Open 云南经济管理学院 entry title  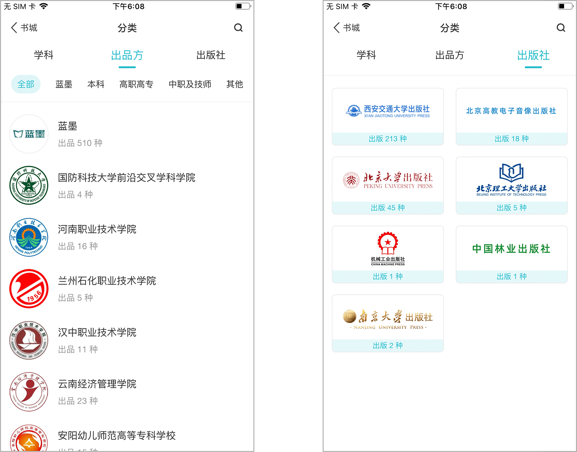97,384
